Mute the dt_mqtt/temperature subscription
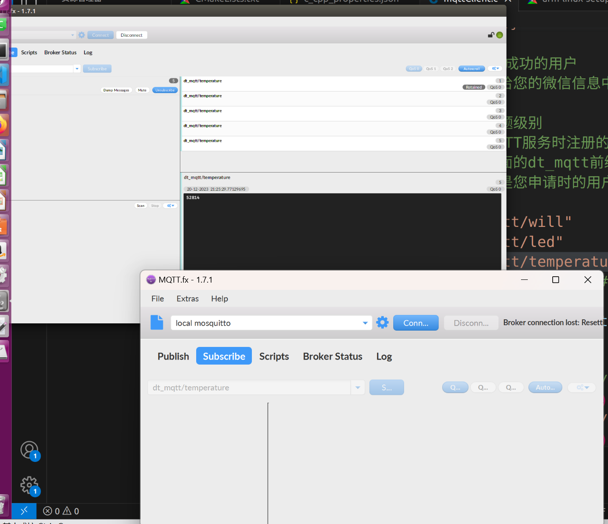The height and width of the screenshot is (524, 608). click(x=142, y=90)
